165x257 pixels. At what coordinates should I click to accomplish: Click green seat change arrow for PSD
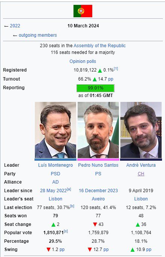pyautogui.click(x=54, y=224)
